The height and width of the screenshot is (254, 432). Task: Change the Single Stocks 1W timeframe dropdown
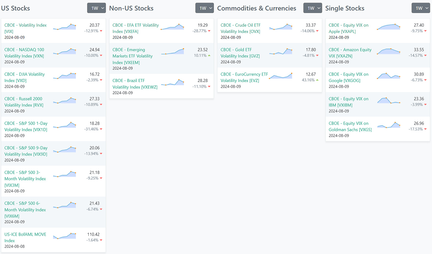pos(420,8)
